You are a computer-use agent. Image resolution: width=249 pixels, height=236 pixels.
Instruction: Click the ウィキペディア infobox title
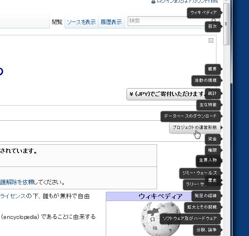pos(160,197)
